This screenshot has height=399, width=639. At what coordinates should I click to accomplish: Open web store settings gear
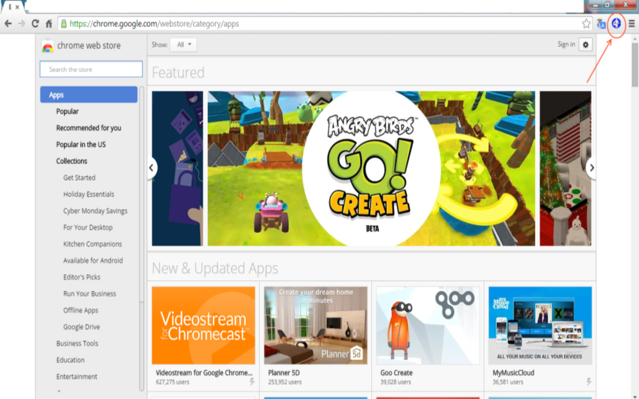click(x=586, y=44)
